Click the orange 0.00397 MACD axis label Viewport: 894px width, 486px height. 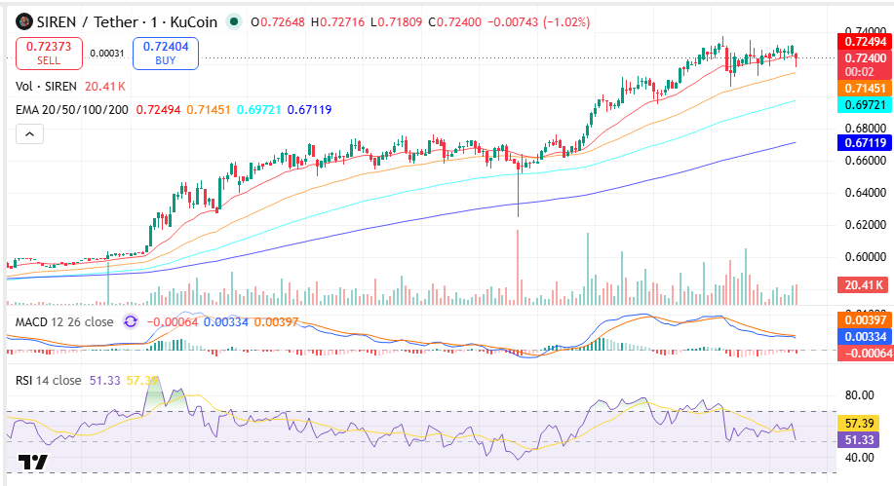[865, 320]
